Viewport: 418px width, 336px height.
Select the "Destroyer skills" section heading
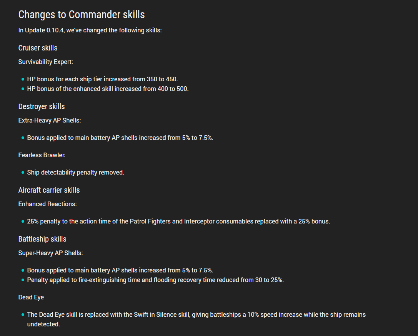[x=42, y=106]
